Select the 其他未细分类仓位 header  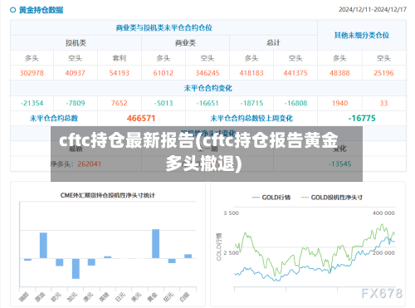[362, 35]
